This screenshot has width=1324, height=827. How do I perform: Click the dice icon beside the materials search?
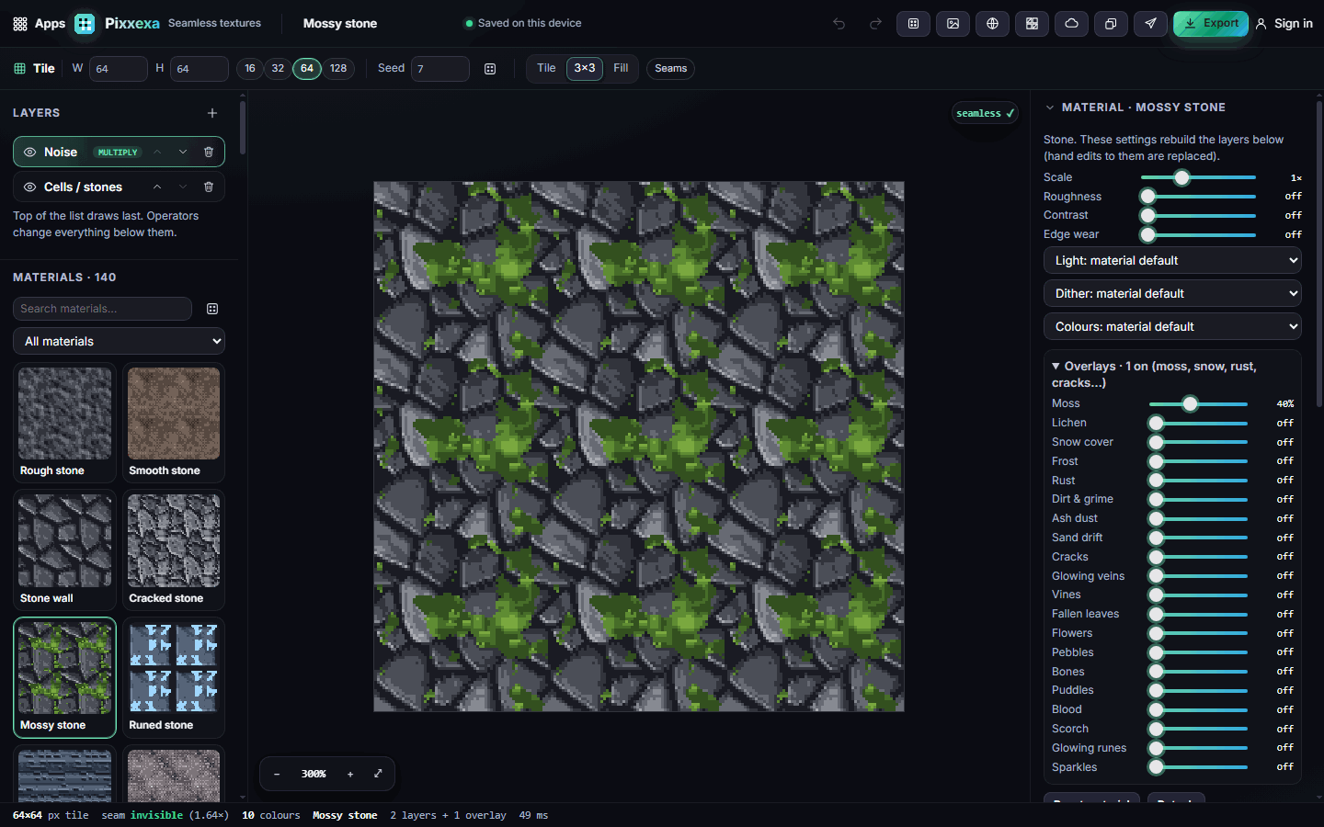coord(212,309)
